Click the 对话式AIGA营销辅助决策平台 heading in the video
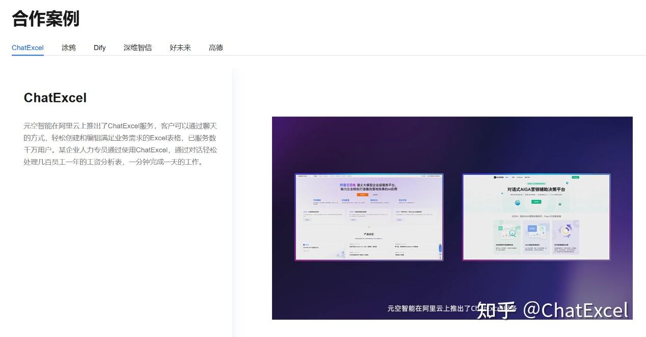The width and height of the screenshot is (646, 337). (536, 189)
